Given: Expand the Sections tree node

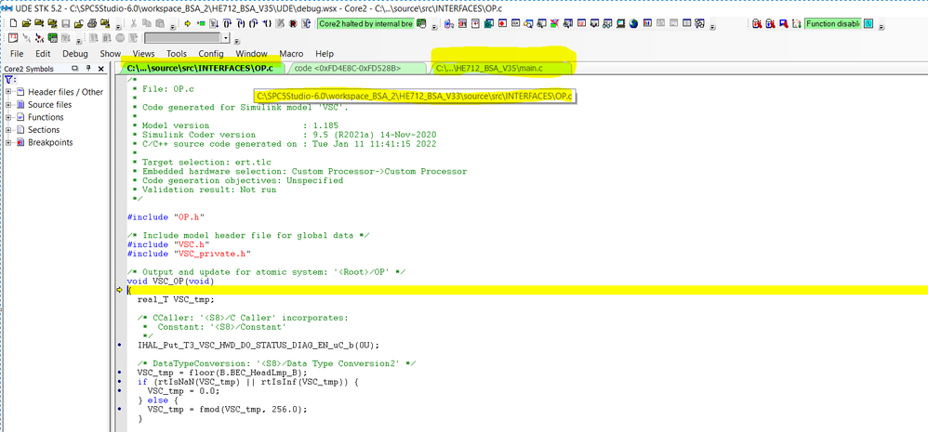Looking at the screenshot, I should tap(9, 129).
